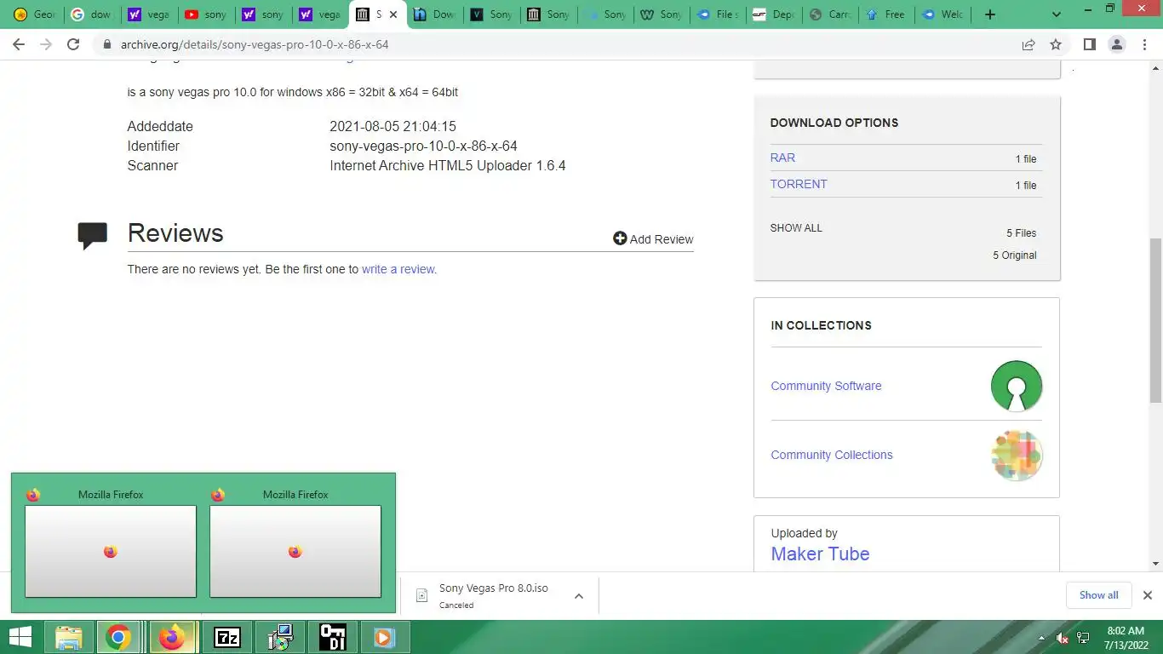Open uploader Maker Tube's profile
Image resolution: width=1163 pixels, height=654 pixels.
tap(820, 554)
